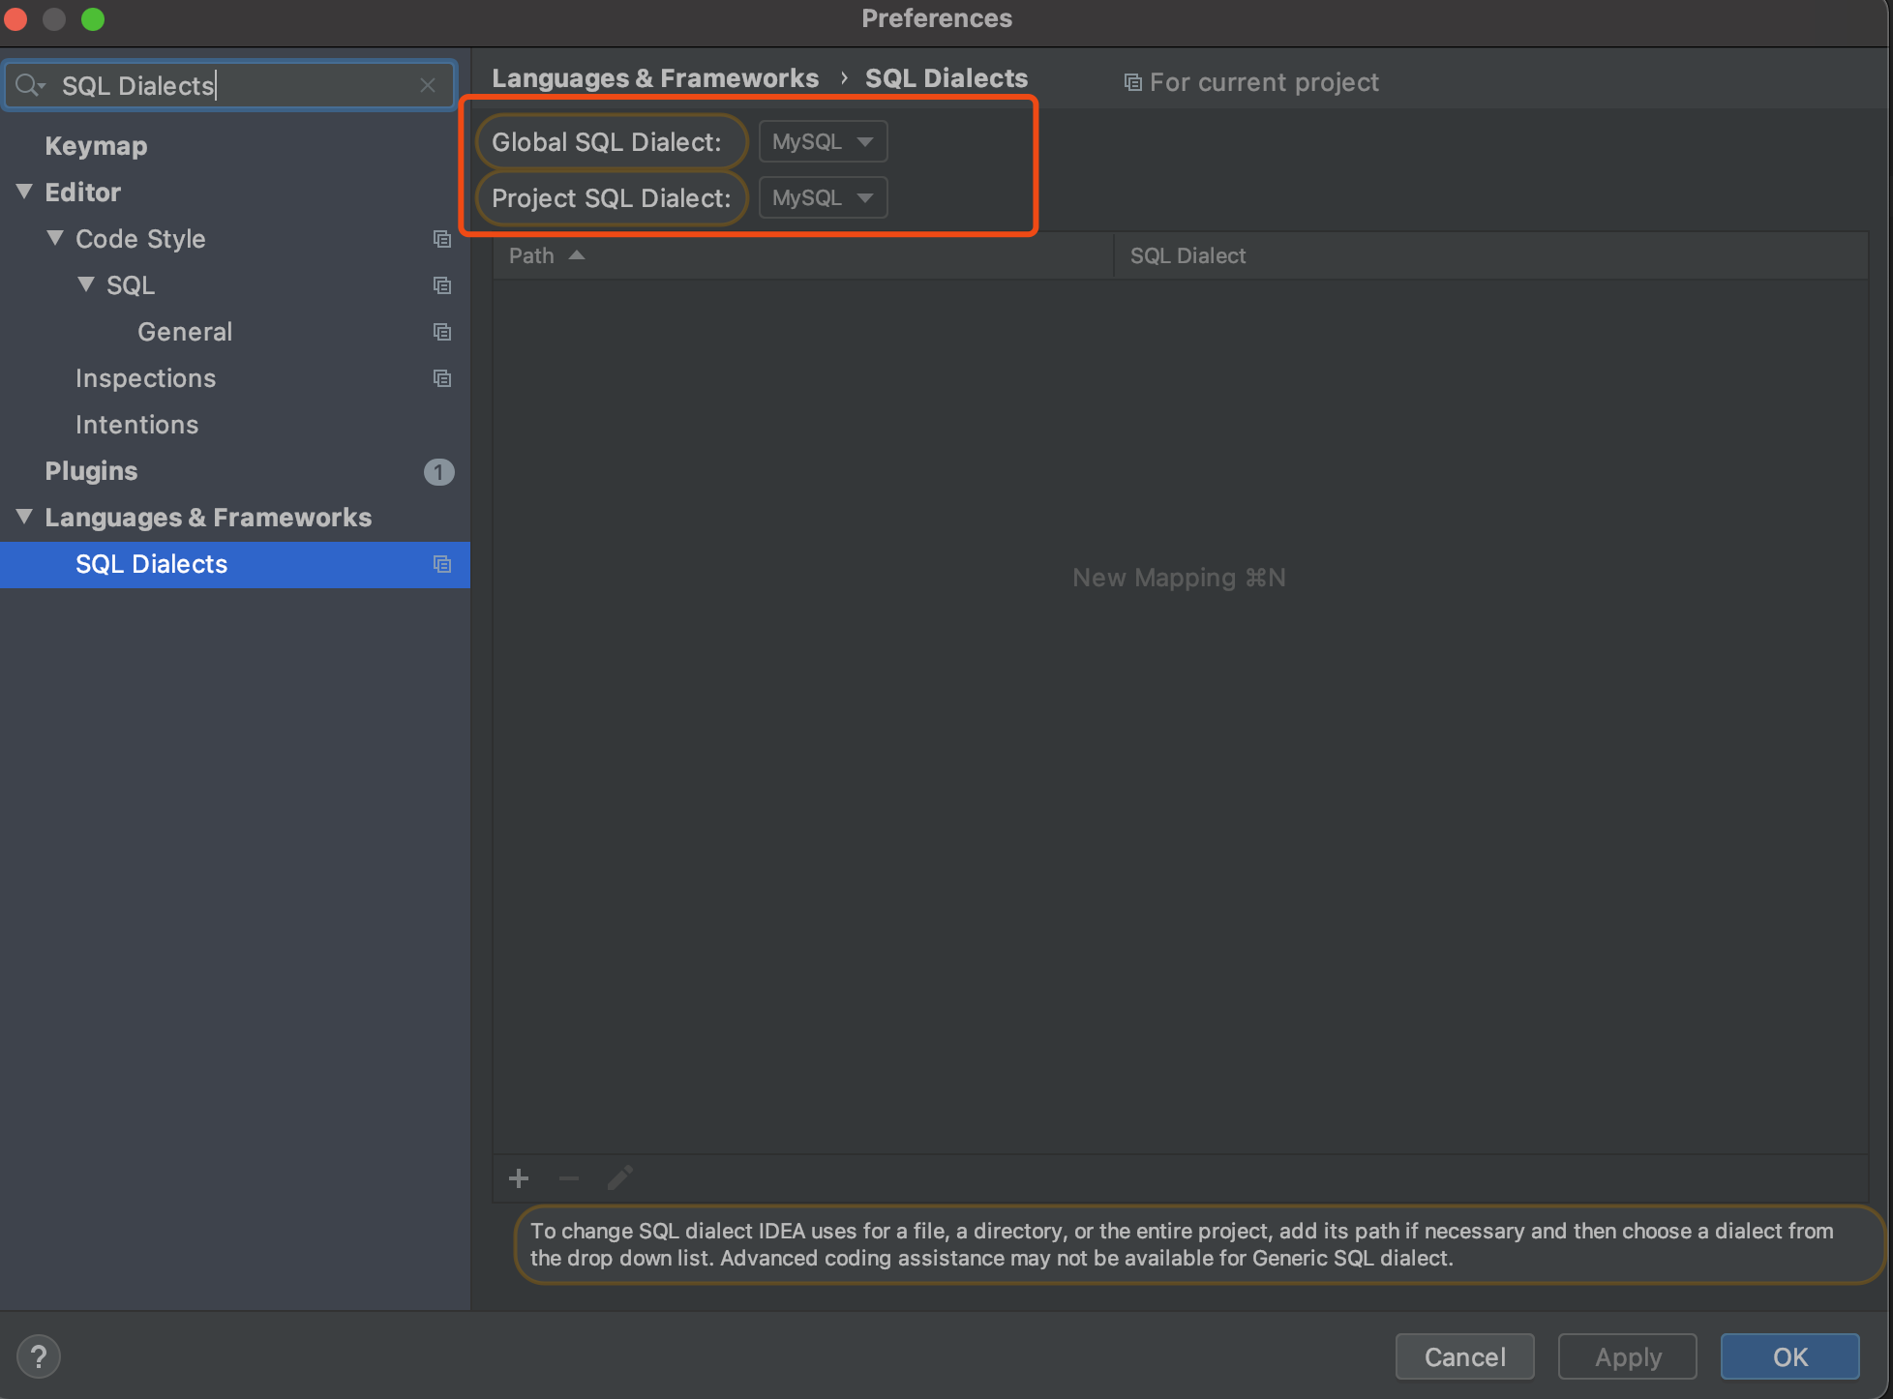The height and width of the screenshot is (1399, 1893).
Task: Select SQL Dialects in the sidebar
Action: 151,563
